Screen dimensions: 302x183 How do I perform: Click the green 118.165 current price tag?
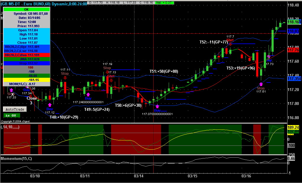[x=294, y=22]
